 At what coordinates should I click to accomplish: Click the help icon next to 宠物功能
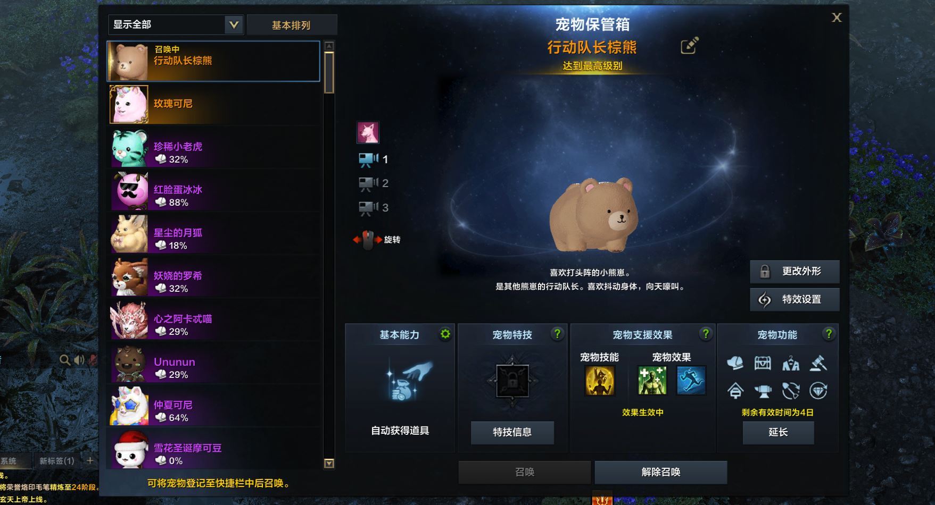pos(829,334)
